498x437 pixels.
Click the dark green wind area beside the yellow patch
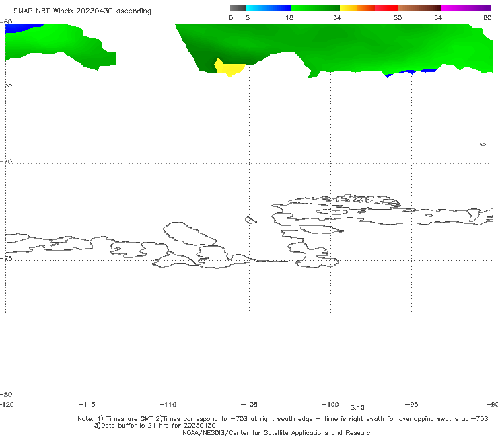coord(205,62)
